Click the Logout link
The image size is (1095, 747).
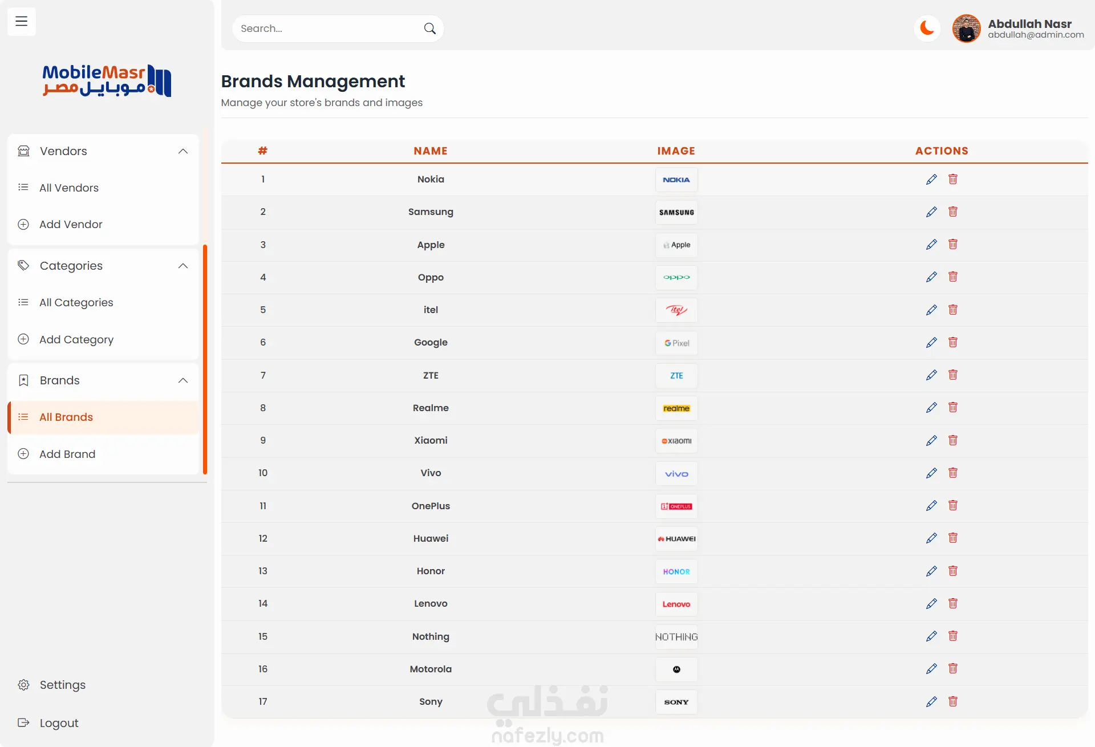click(59, 723)
